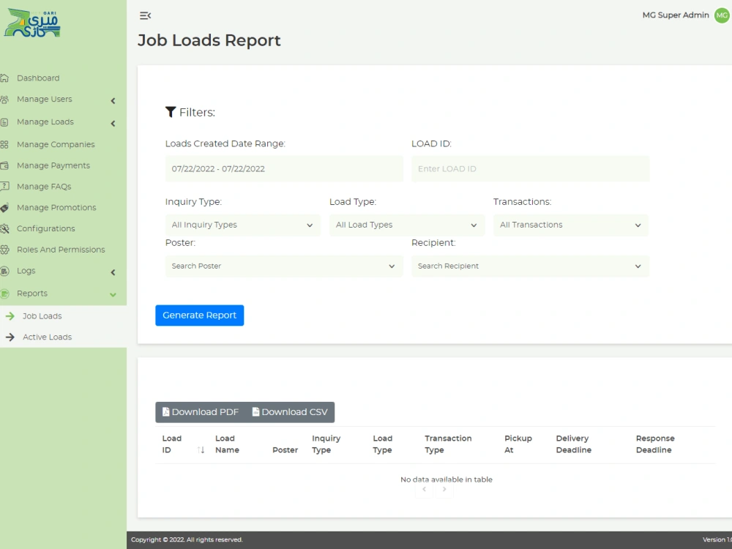Click the MG user avatar icon
The image size is (732, 549).
coord(722,15)
